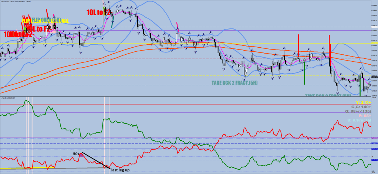Select the teal slanted line near top peak

click(112, 23)
